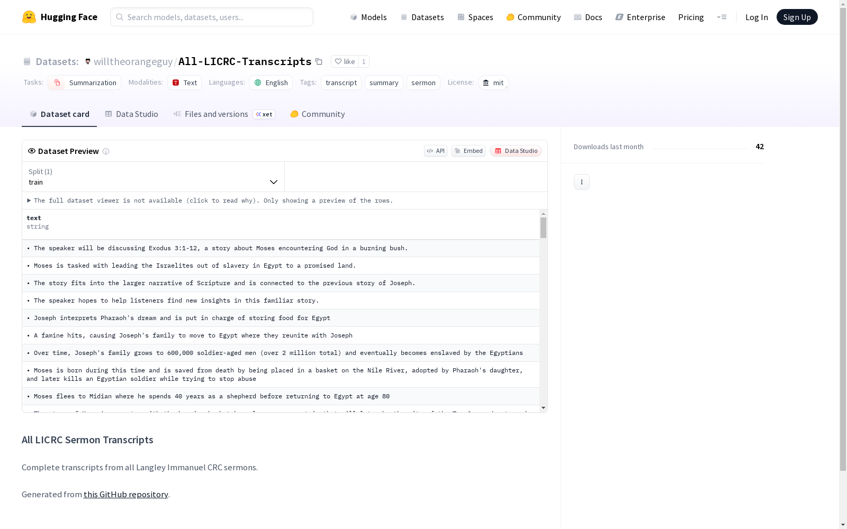Click the transcript tag

(x=341, y=83)
